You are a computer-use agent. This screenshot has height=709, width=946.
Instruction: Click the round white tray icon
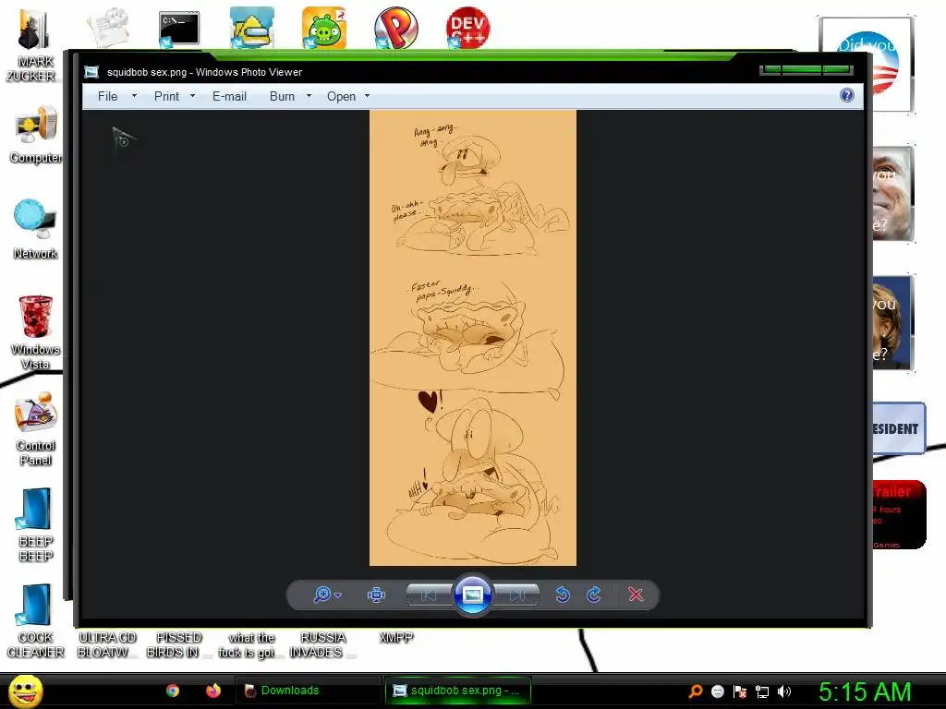coord(717,691)
